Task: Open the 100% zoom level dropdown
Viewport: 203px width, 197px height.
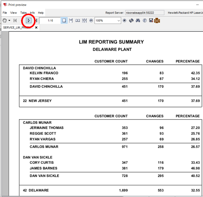Action: (x=118, y=20)
